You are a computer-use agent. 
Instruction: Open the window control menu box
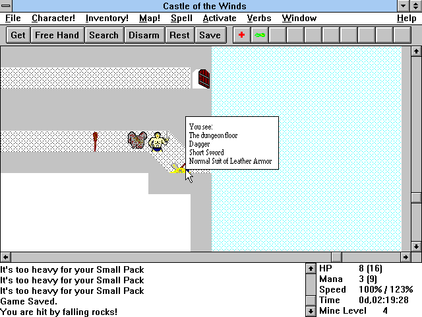click(x=6, y=6)
